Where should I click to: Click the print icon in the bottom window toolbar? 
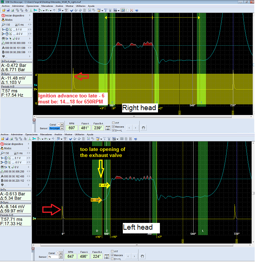click(11, 139)
